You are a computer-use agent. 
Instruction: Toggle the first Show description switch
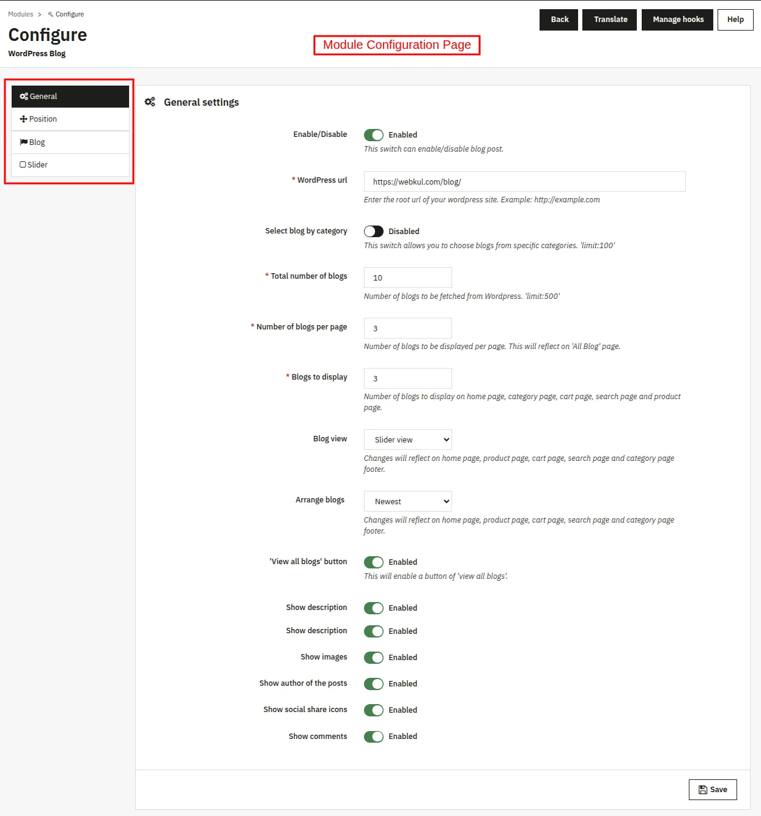[374, 608]
